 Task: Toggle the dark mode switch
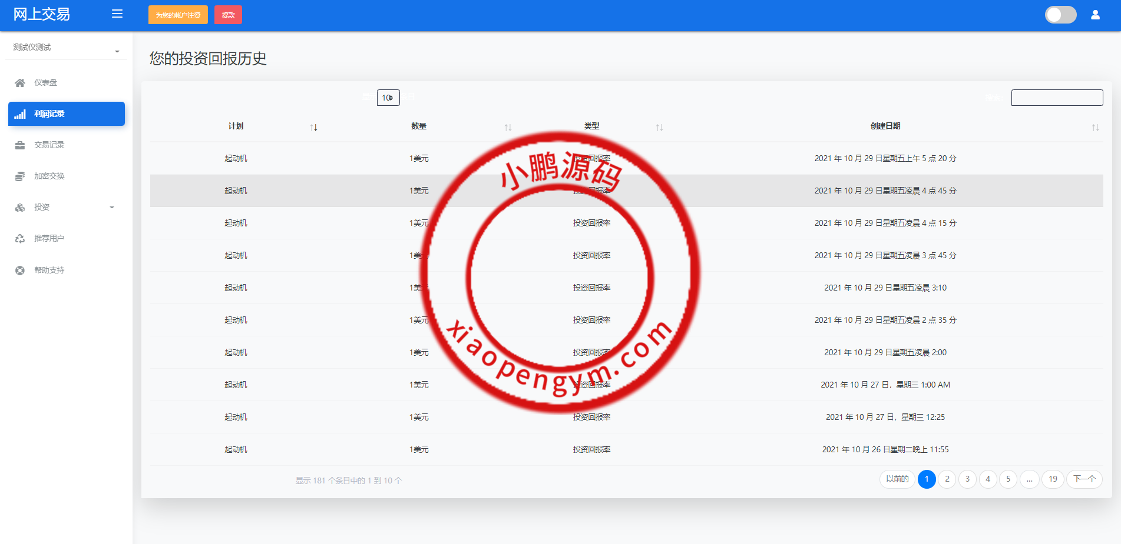pos(1060,15)
